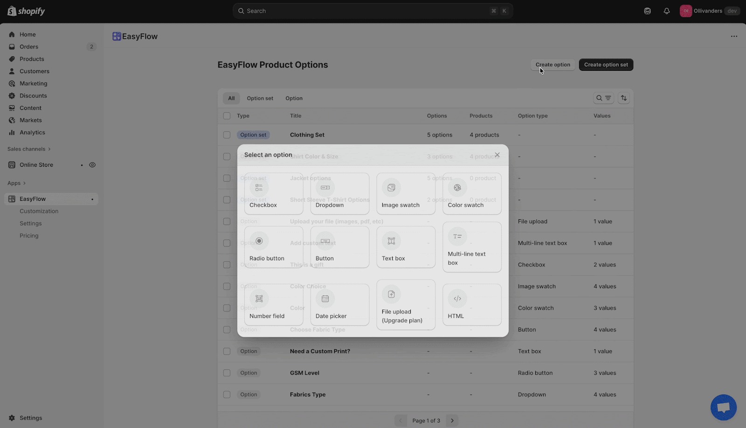Select the HTML option type

471,305
